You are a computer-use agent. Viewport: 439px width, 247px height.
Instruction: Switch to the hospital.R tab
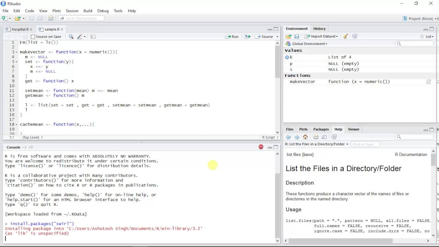pos(20,29)
